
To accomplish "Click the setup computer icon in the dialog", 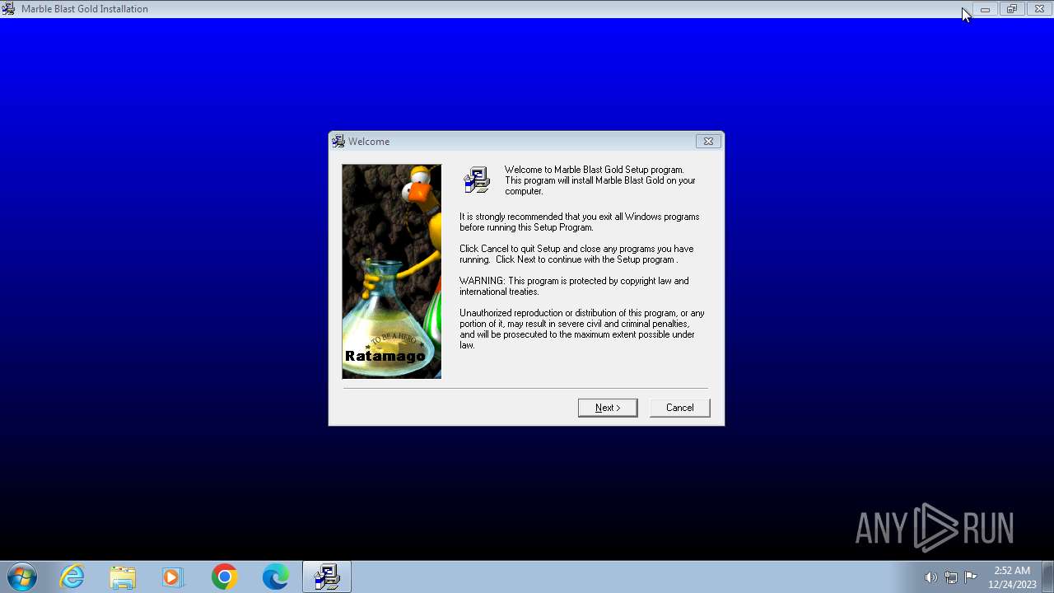I will [x=477, y=180].
